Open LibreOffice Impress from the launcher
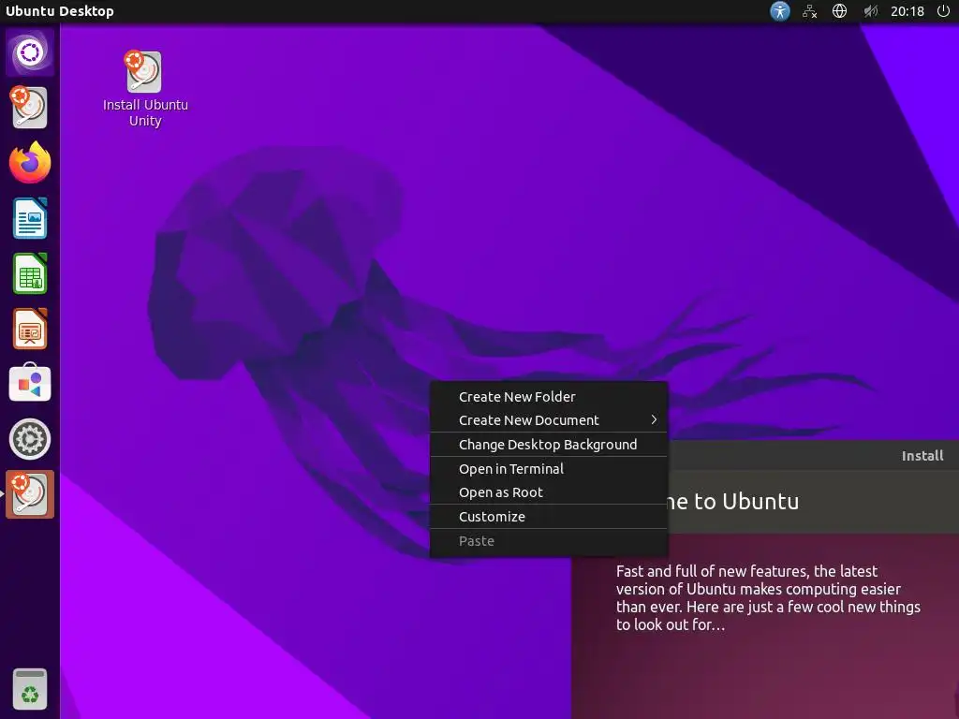This screenshot has width=959, height=719. pos(30,329)
